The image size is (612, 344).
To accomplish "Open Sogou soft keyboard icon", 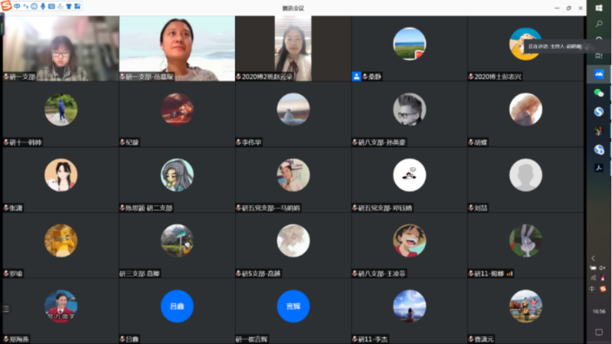I will [x=51, y=6].
